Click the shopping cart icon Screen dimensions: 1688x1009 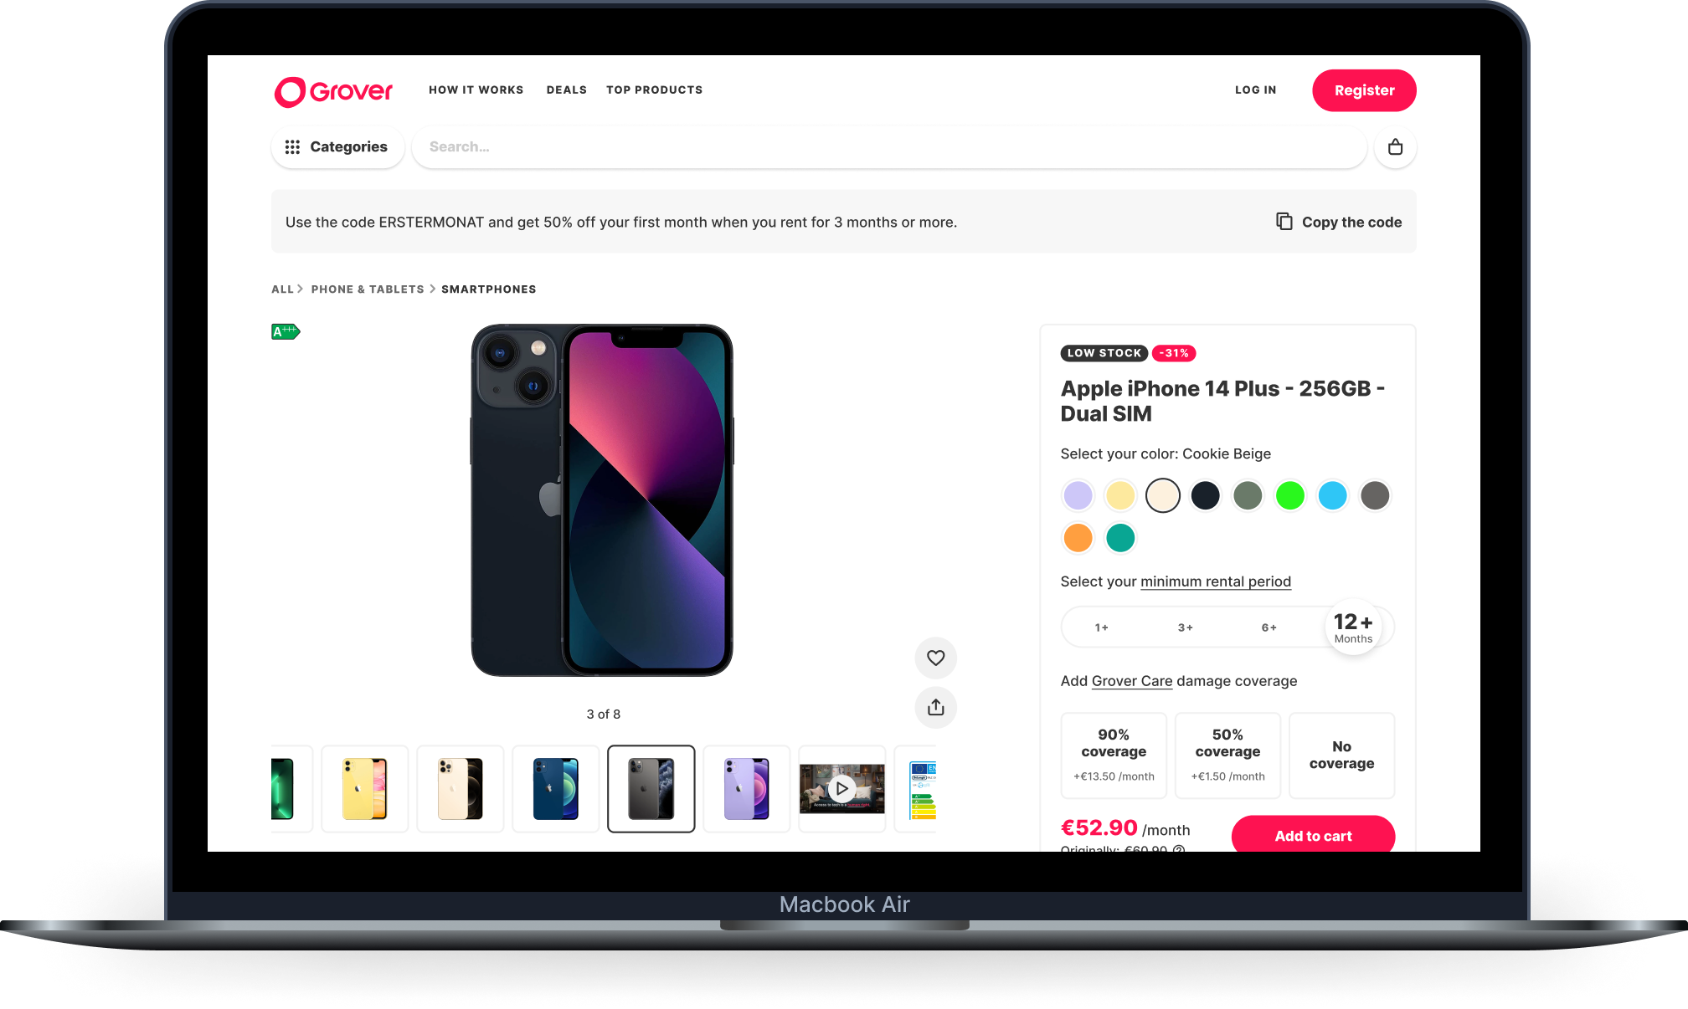(x=1396, y=146)
